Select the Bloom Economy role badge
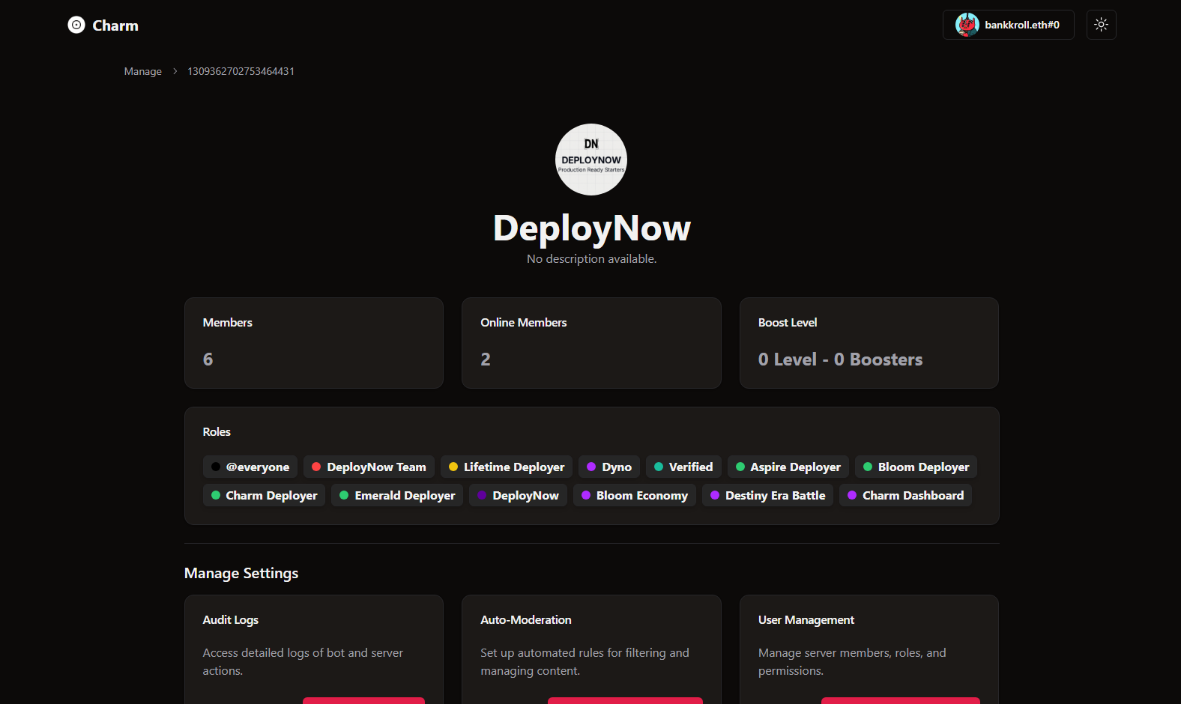The height and width of the screenshot is (704, 1181). pyautogui.click(x=635, y=495)
